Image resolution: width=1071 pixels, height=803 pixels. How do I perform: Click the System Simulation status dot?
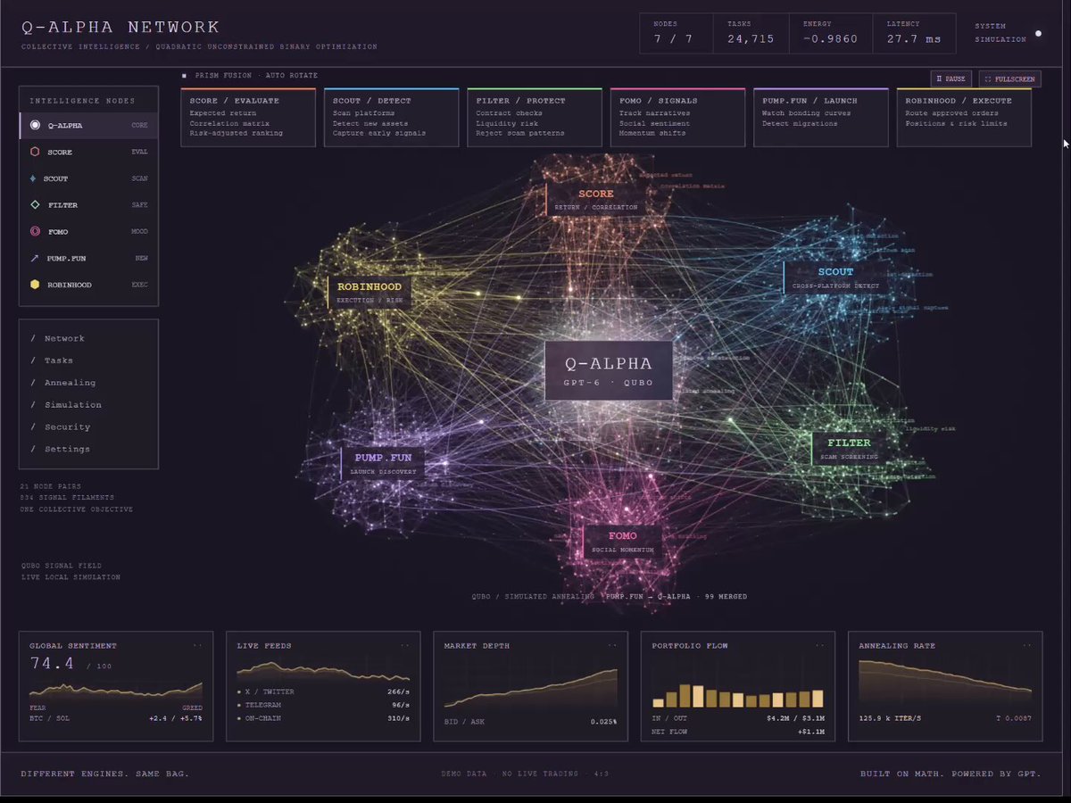coord(1038,34)
